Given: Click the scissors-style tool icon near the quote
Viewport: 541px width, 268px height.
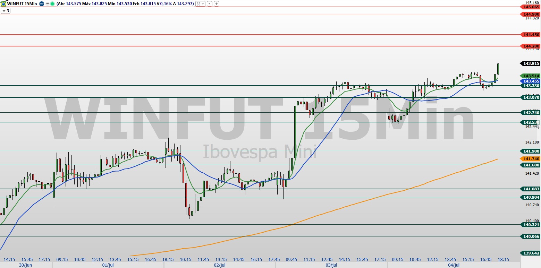Looking at the screenshot, I should pyautogui.click(x=197, y=4).
